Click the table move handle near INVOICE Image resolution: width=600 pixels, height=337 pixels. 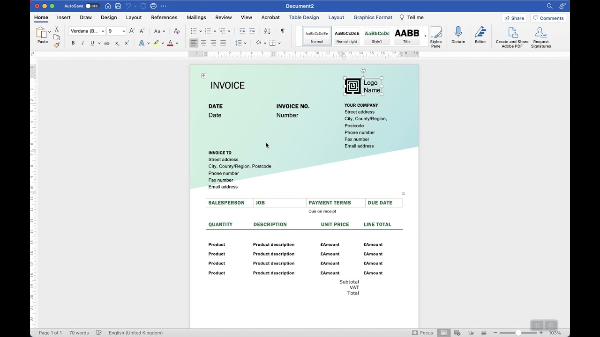204,76
